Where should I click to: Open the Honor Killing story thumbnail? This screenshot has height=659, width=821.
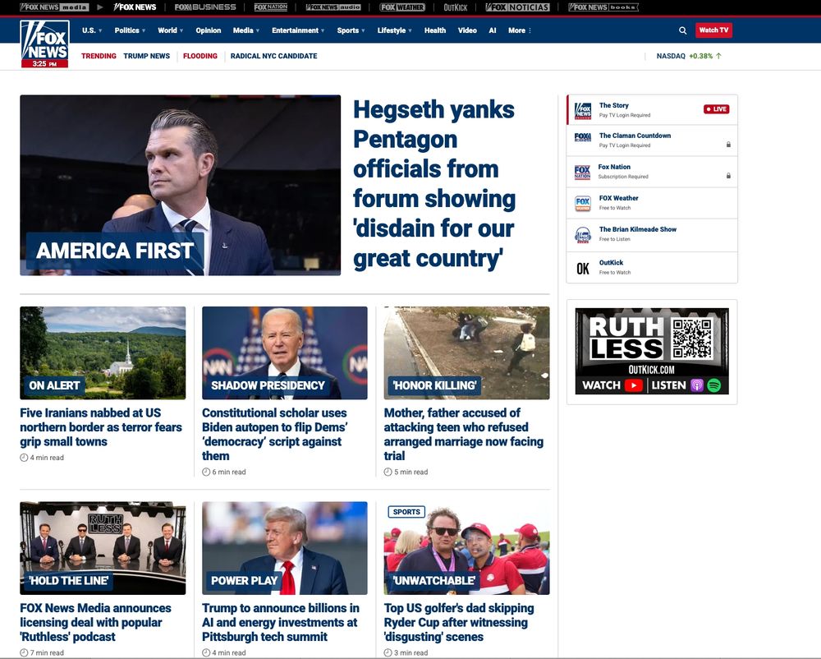[466, 353]
